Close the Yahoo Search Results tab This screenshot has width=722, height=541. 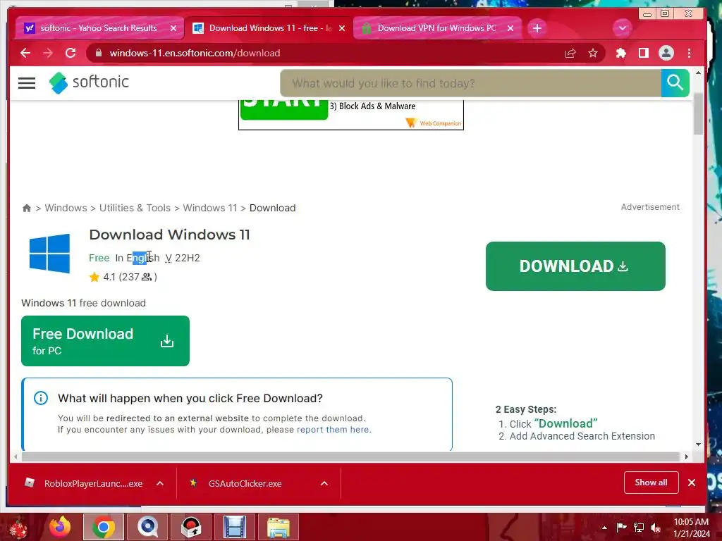[x=173, y=28]
